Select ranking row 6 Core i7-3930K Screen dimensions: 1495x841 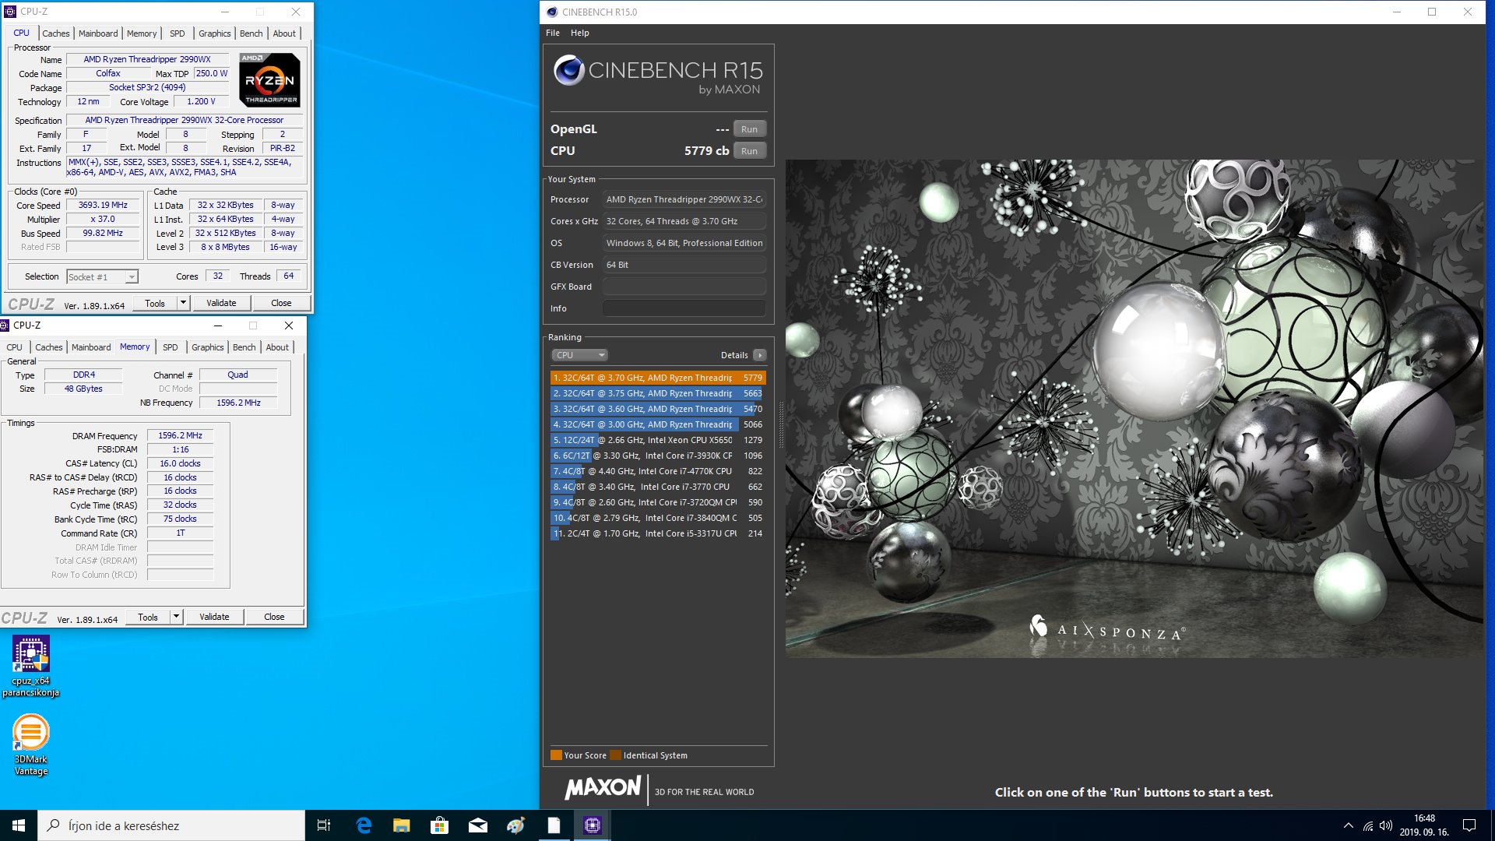[658, 456]
